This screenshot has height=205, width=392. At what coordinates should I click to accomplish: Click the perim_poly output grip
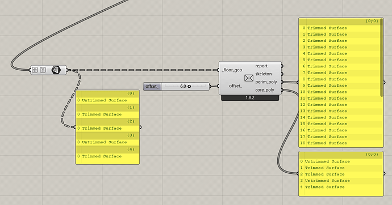282,82
